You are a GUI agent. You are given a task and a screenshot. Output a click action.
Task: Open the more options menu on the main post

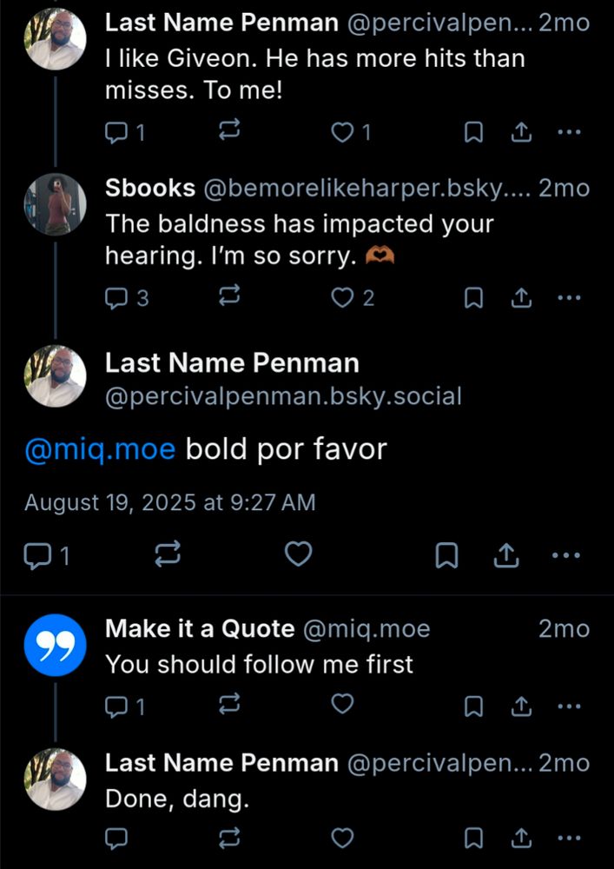[568, 554]
